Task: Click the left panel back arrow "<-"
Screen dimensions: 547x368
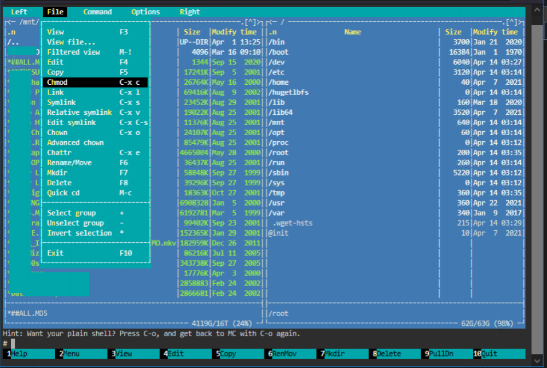Action: tap(12, 22)
